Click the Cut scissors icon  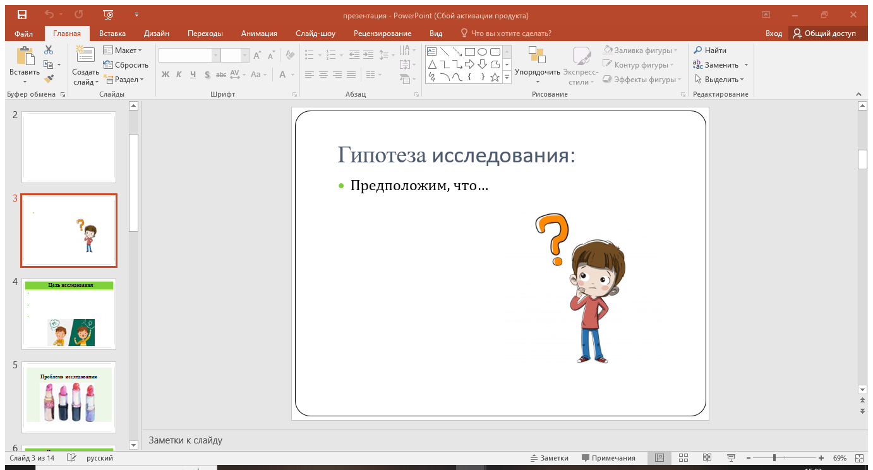[49, 50]
